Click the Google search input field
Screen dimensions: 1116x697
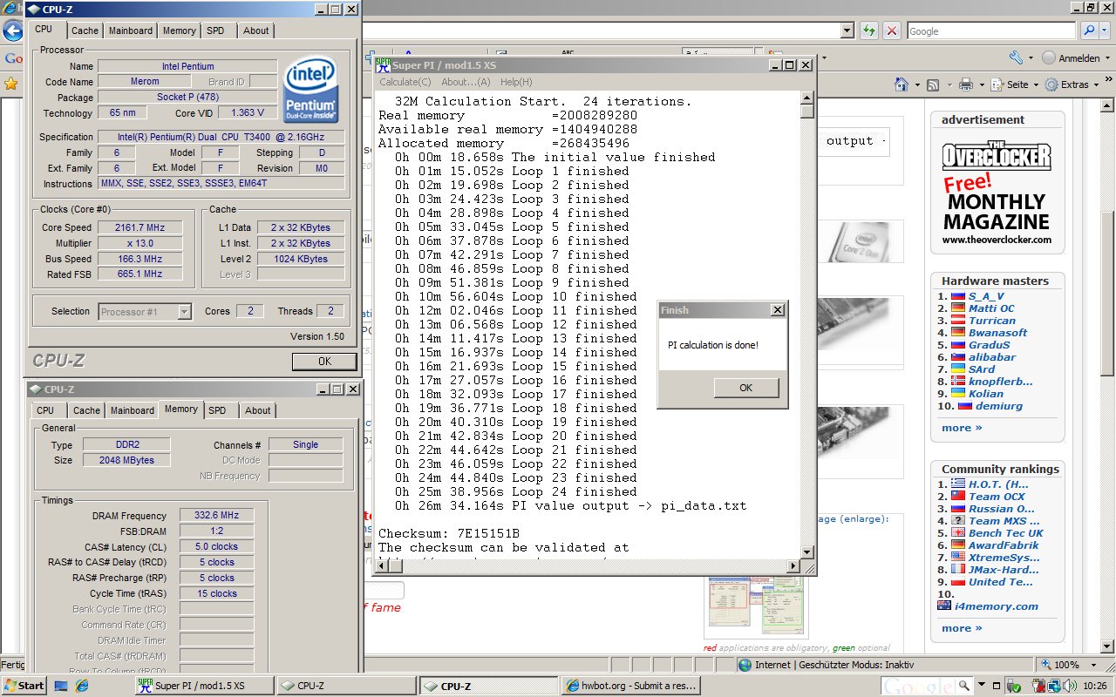(x=991, y=30)
